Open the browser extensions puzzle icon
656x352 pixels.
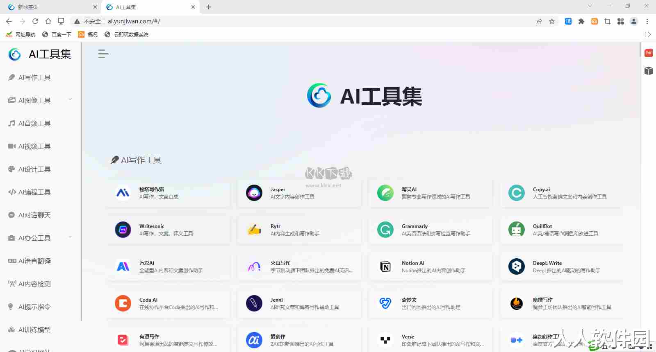581,21
